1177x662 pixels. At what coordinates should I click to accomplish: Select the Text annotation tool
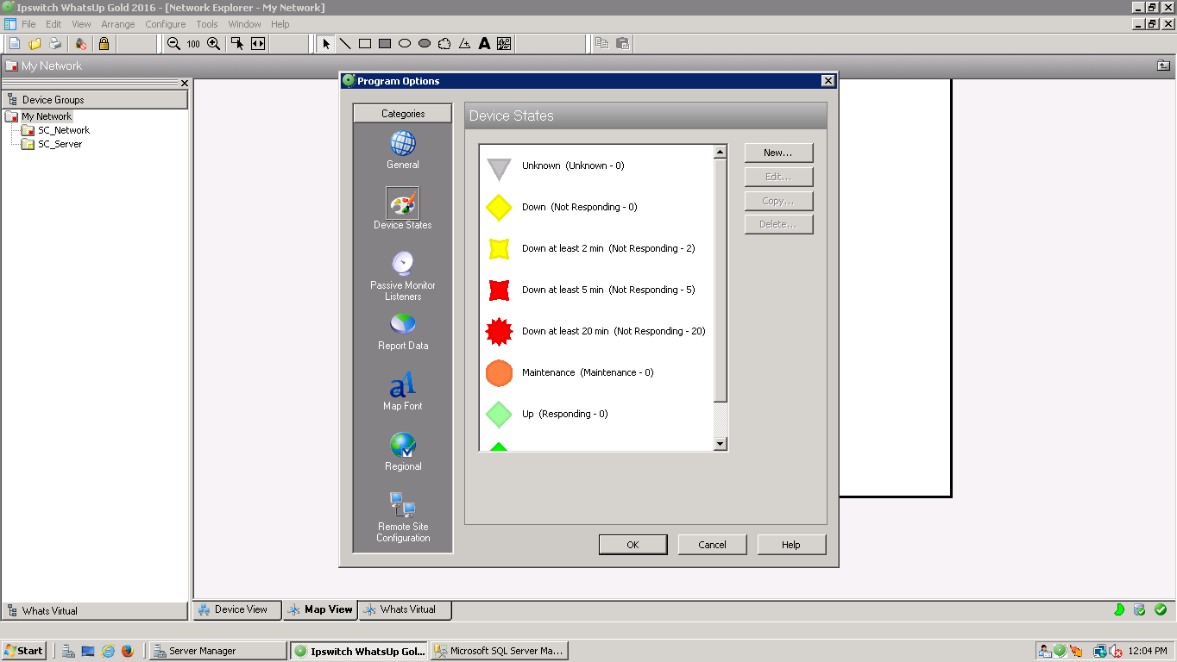point(484,43)
